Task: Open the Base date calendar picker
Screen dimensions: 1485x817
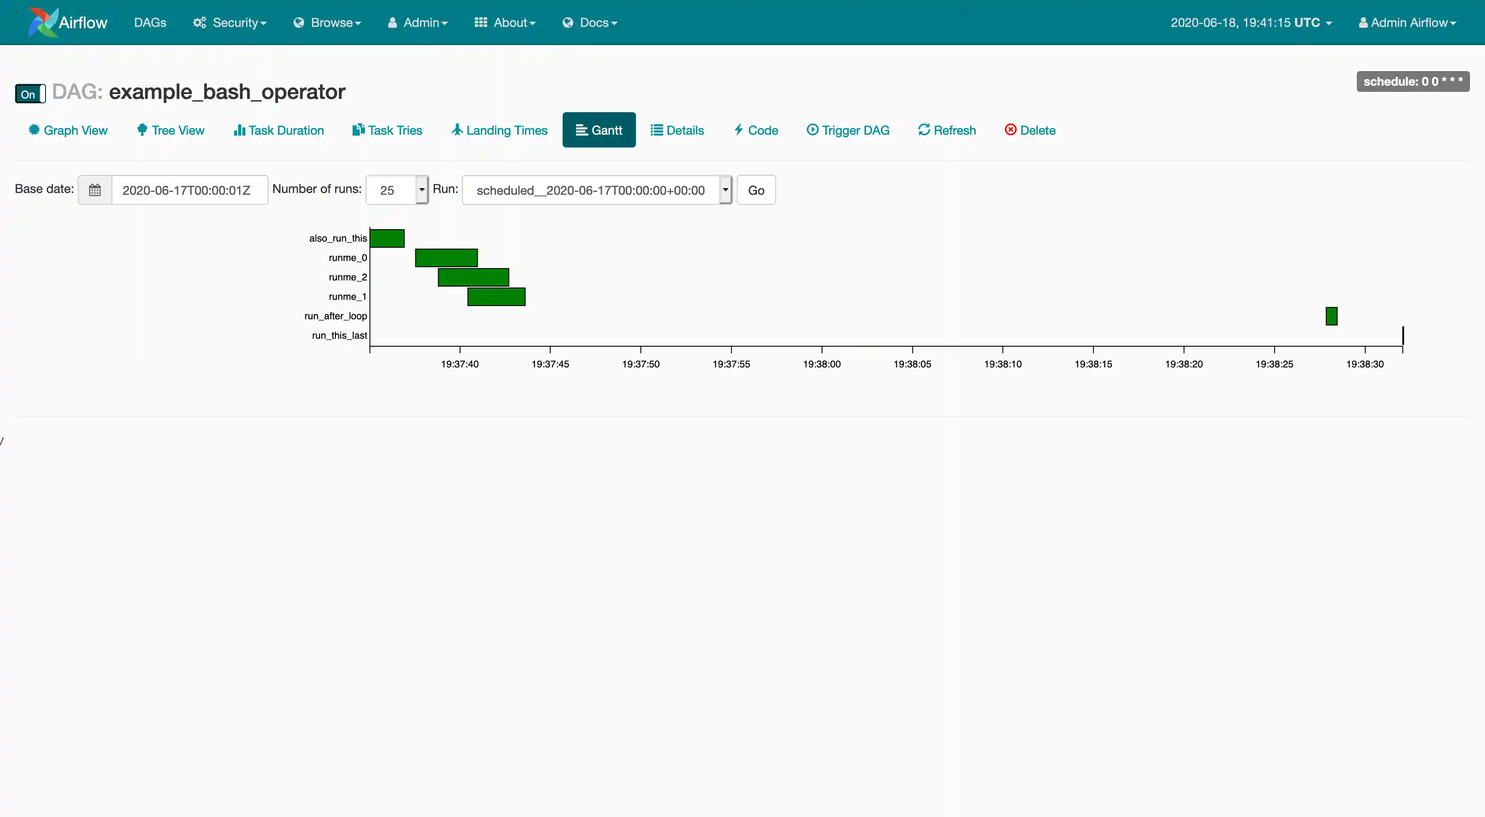Action: coord(95,190)
